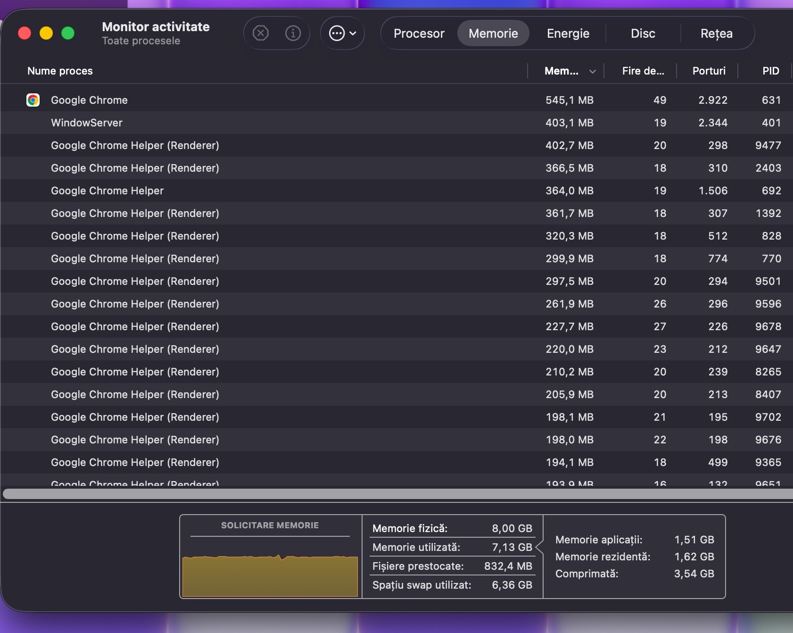Click the Comprimată 3,54 GB value

[x=694, y=574]
